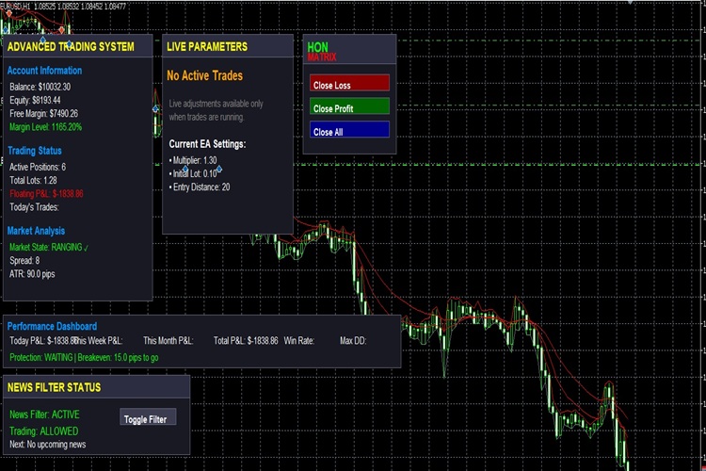Select the Win Rate label
This screenshot has width=706, height=471.
(x=298, y=341)
